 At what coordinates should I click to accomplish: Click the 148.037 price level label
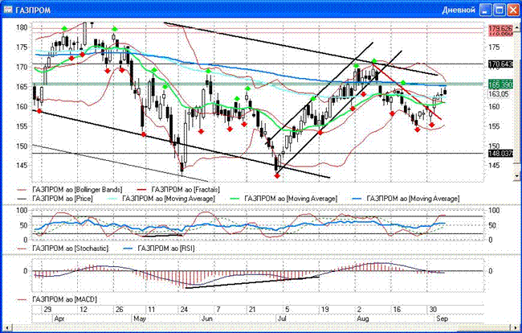point(500,154)
